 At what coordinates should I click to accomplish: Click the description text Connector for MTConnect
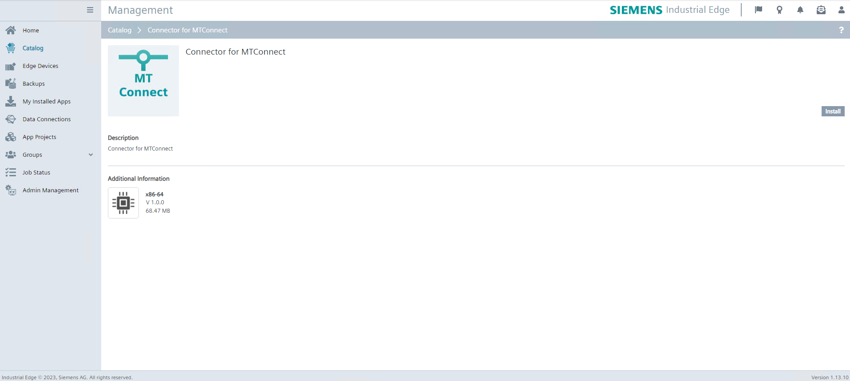click(140, 149)
